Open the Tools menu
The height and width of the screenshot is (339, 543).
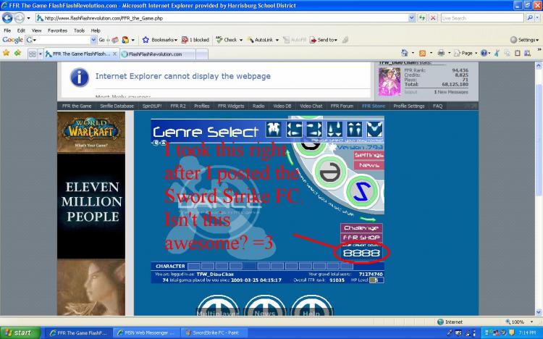79,30
